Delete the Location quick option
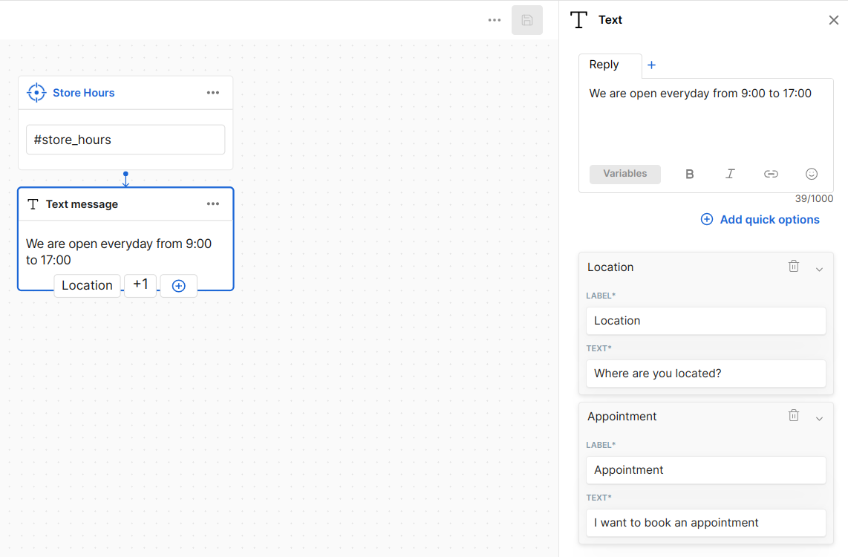Viewport: 848px width, 557px height. click(x=794, y=267)
